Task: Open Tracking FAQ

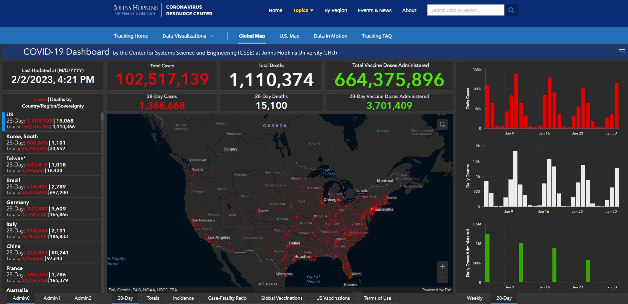Action: (x=377, y=36)
